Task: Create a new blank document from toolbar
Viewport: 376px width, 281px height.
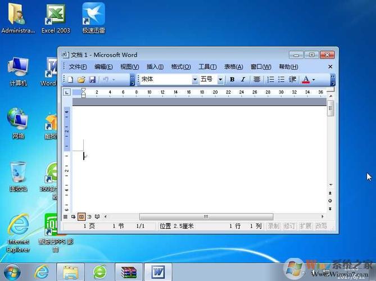Action: 70,79
